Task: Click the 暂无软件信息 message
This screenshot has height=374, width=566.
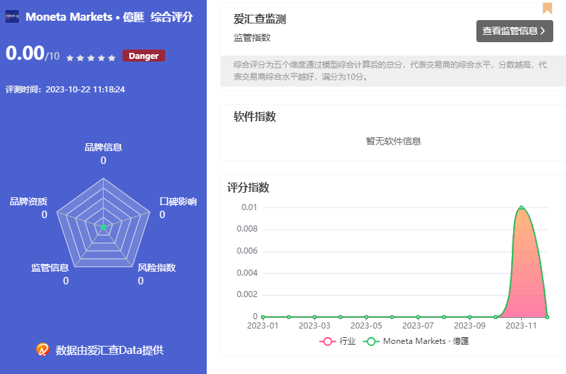Action: 393,141
